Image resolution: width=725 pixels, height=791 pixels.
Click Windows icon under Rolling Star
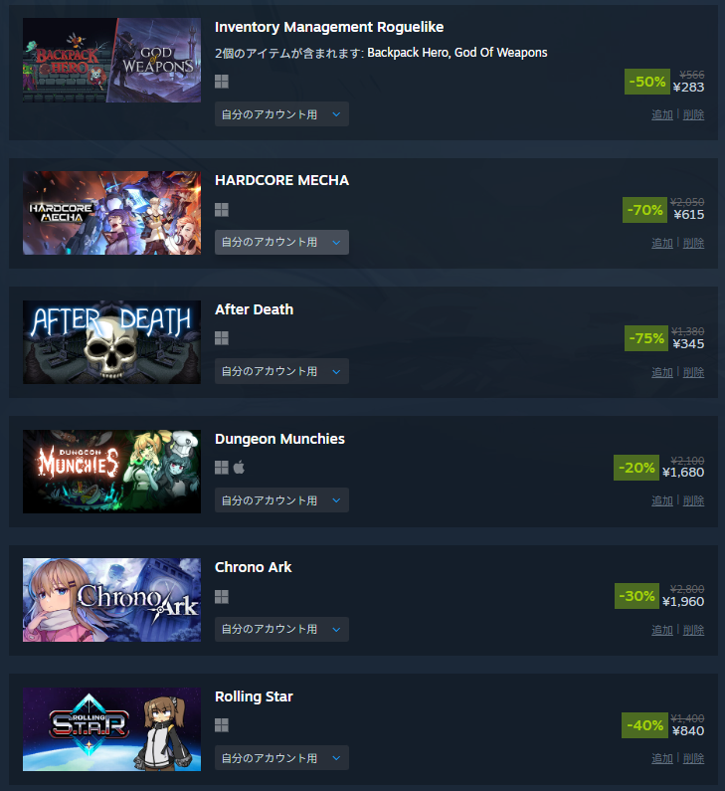click(x=222, y=725)
